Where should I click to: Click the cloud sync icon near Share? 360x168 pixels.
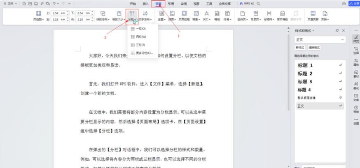point(344,4)
